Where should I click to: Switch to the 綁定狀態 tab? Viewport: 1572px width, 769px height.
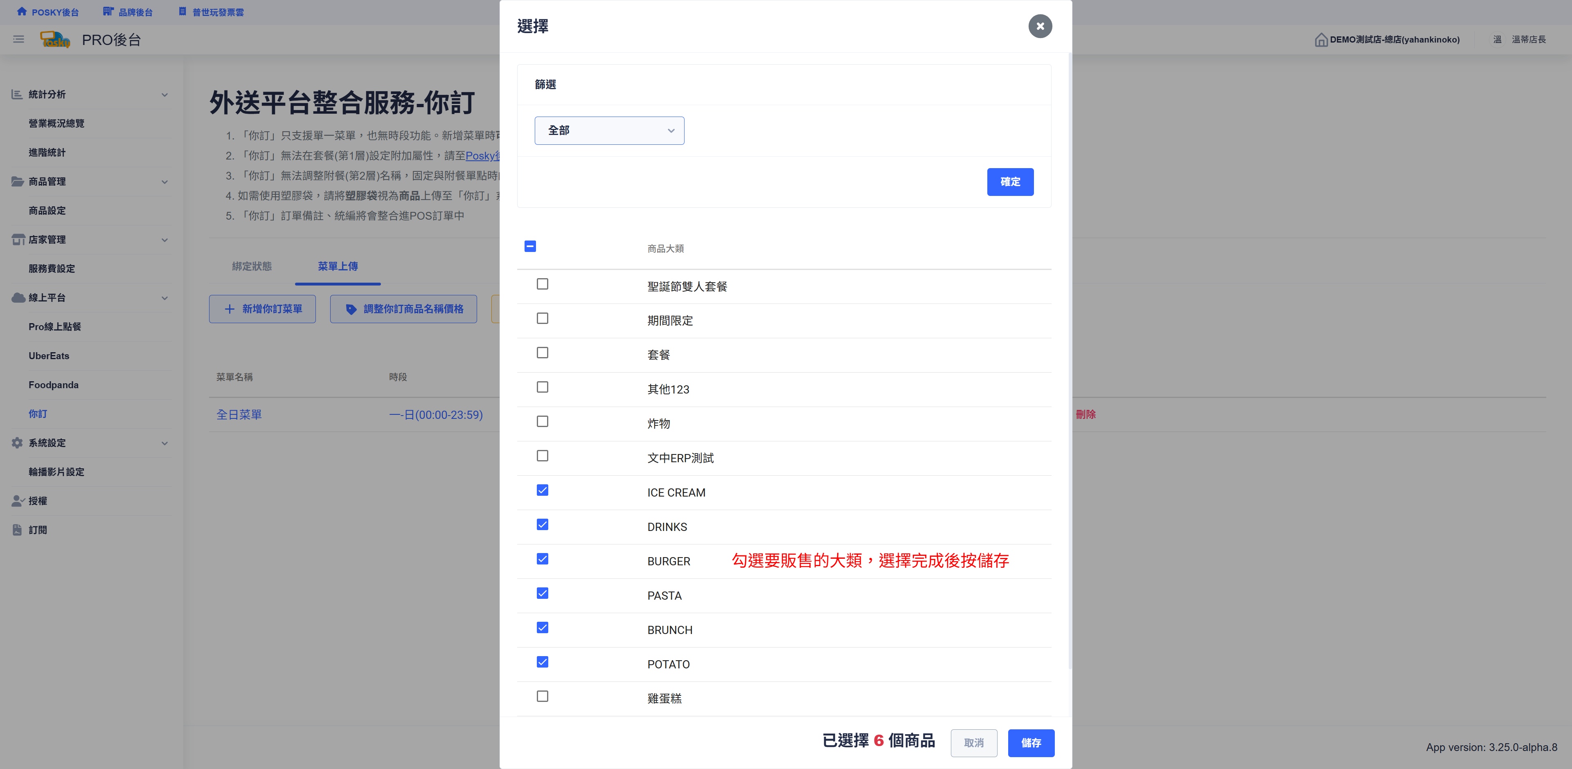coord(251,267)
